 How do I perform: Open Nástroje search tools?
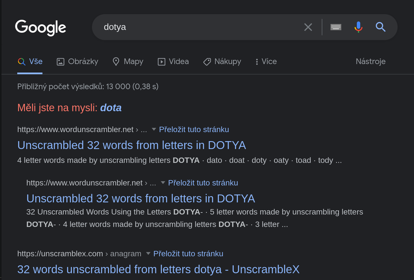pos(370,62)
